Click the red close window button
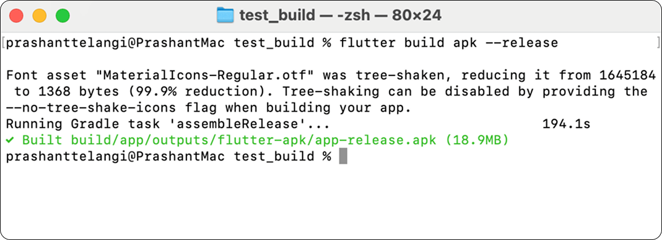The image size is (662, 240). pos(16,16)
